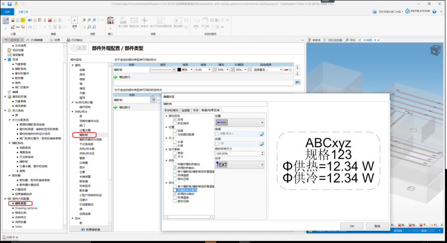Toggle the 符号 checkbox
Screen dimensions: 447x243
(x=174, y=119)
